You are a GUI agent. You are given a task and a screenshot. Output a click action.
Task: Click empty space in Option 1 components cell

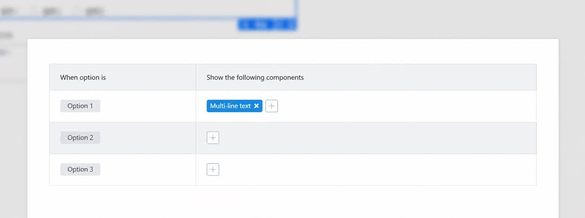coord(407,106)
